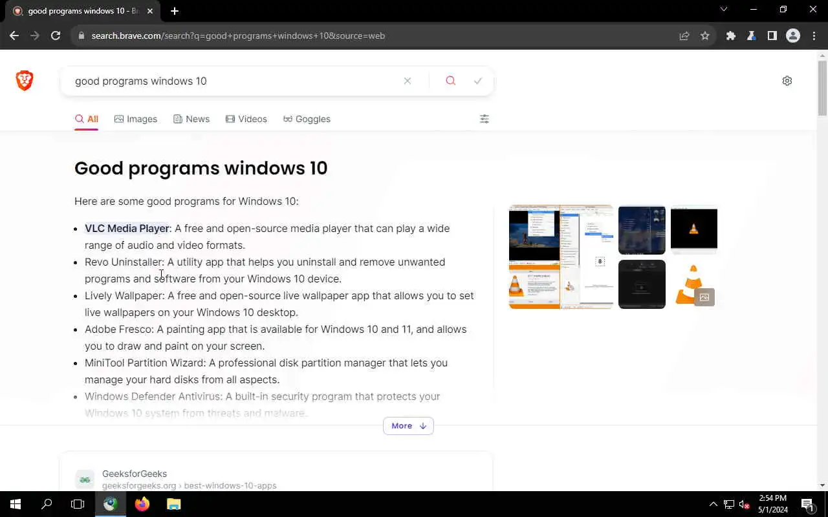Image resolution: width=828 pixels, height=517 pixels.
Task: Click the Lively Wallpaper text
Action: pos(124,295)
